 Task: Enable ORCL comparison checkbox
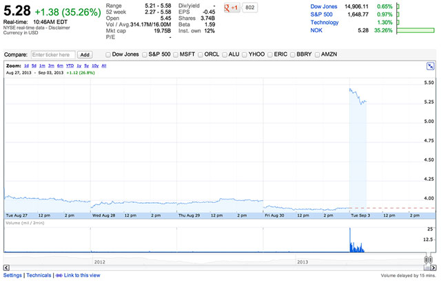pos(201,55)
